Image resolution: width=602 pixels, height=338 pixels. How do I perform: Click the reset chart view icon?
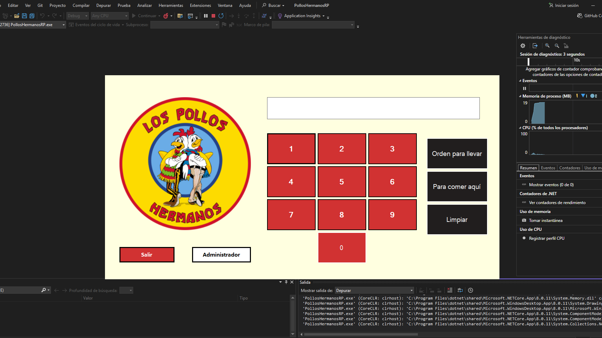tap(566, 46)
